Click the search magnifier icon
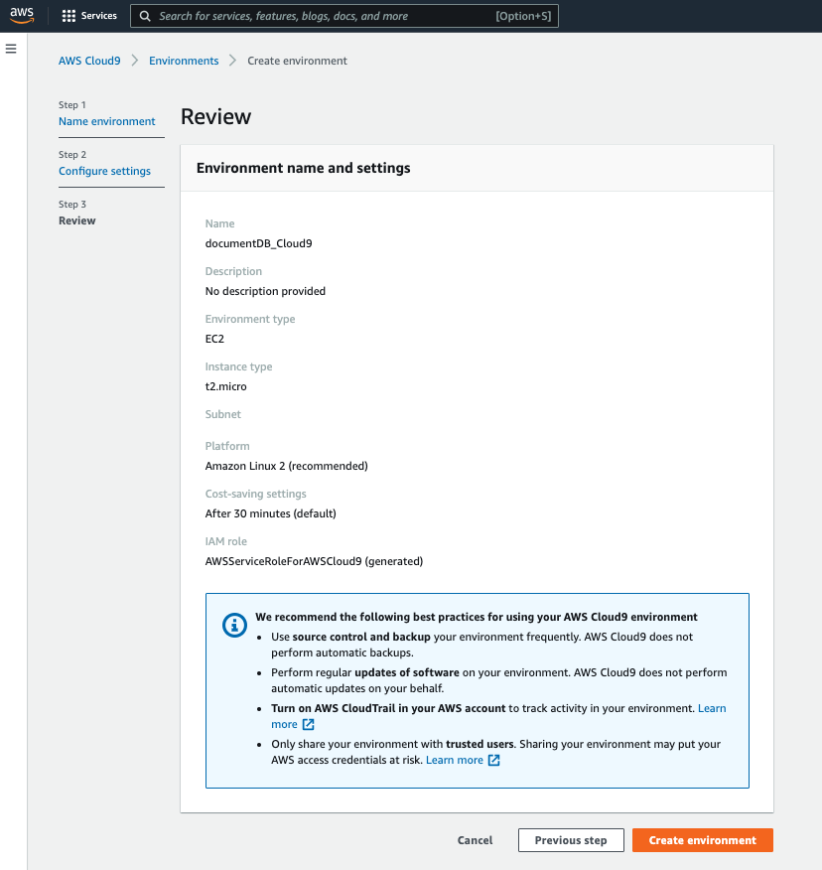The height and width of the screenshot is (870, 822). tap(145, 16)
